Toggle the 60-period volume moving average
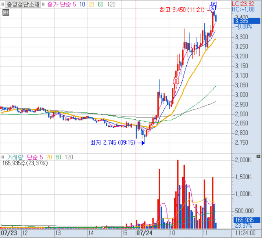This screenshot has height=238, width=262. [58, 157]
